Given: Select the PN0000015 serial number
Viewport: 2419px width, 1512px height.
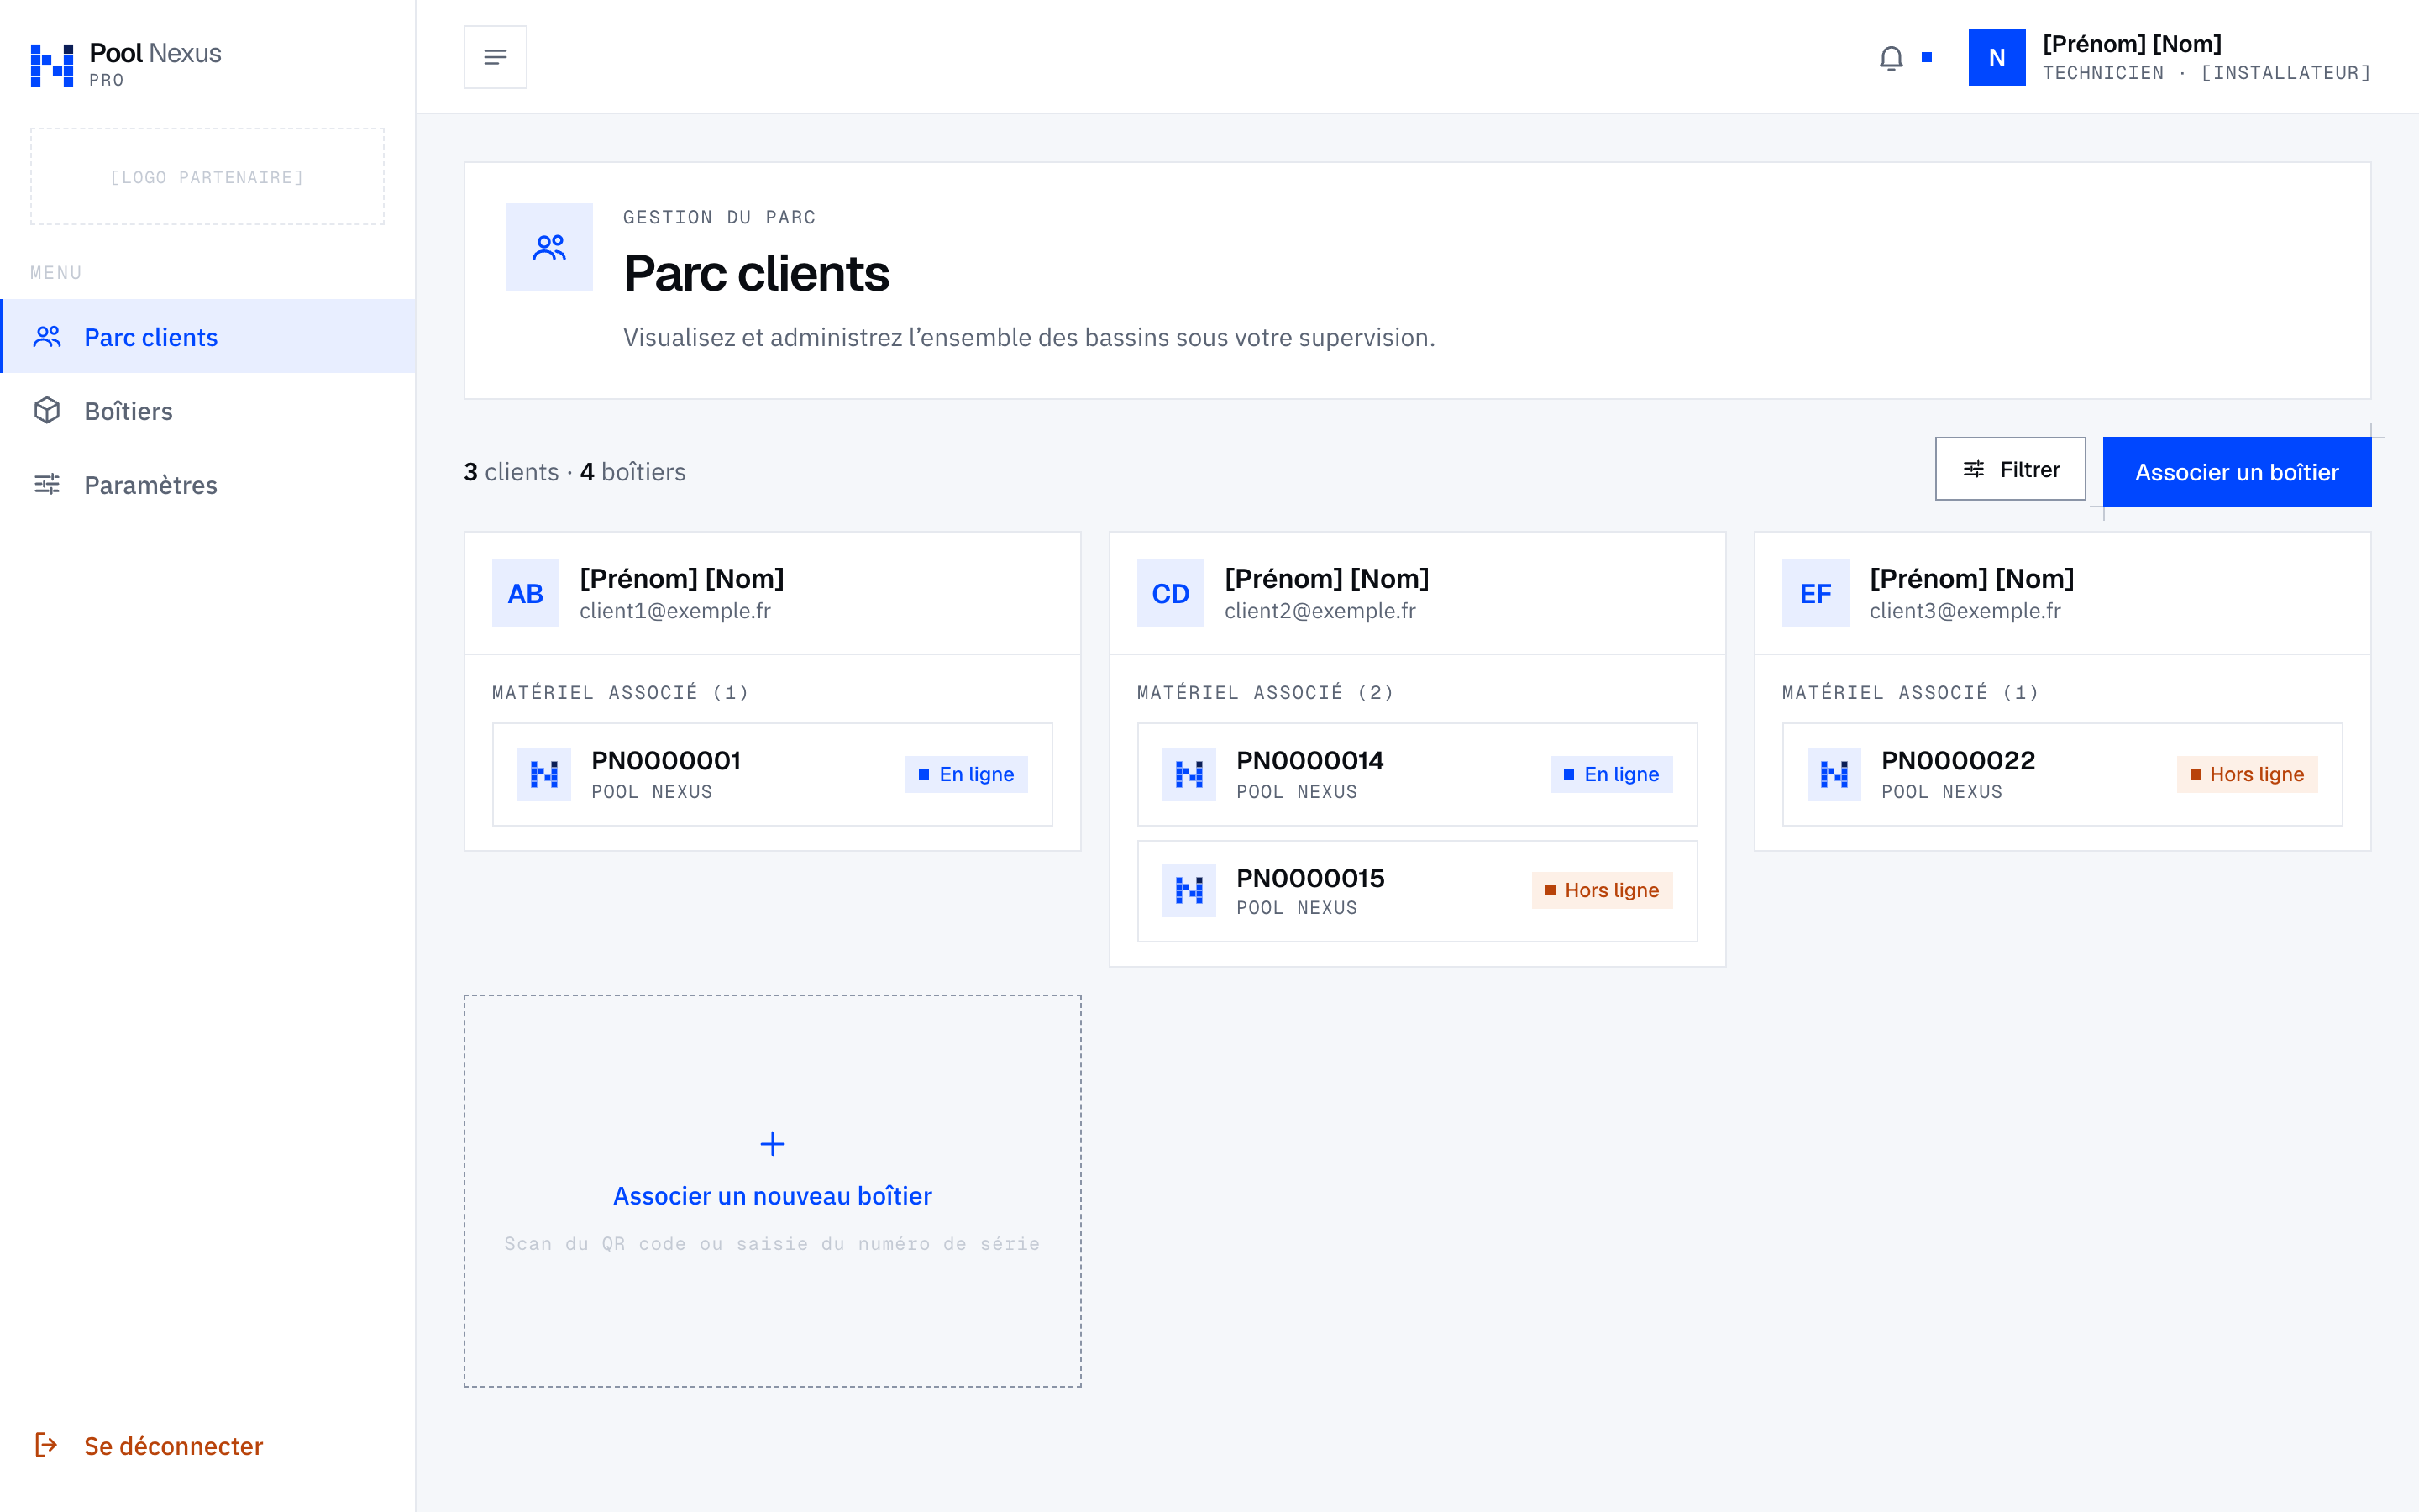Looking at the screenshot, I should 1310,878.
